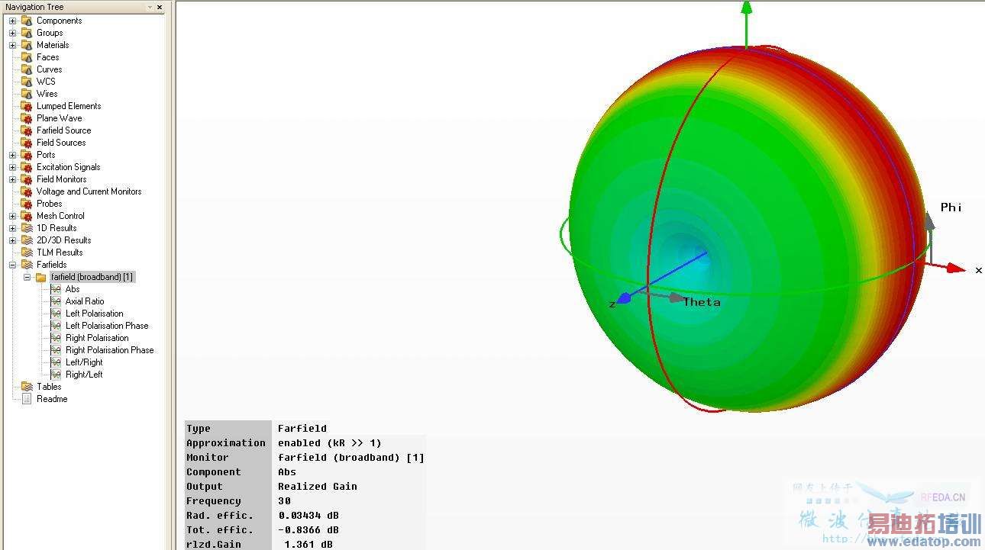Click the rlzd.Gain value 1.361 dB

tap(308, 544)
